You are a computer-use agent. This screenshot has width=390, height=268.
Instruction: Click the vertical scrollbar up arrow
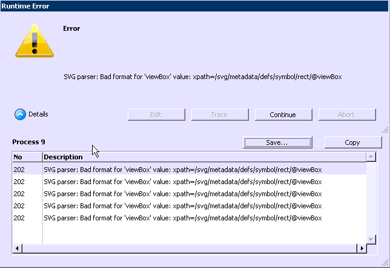pos(371,157)
